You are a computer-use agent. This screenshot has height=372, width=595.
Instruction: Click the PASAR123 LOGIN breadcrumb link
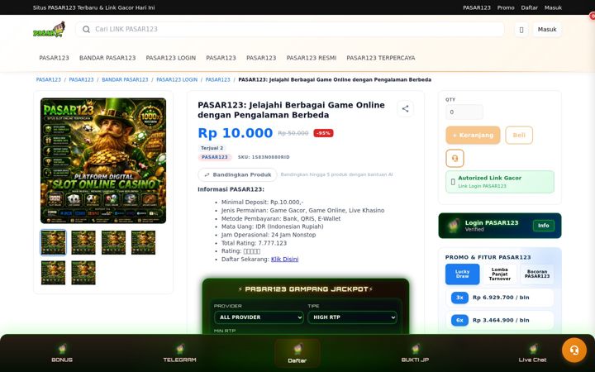(x=177, y=79)
